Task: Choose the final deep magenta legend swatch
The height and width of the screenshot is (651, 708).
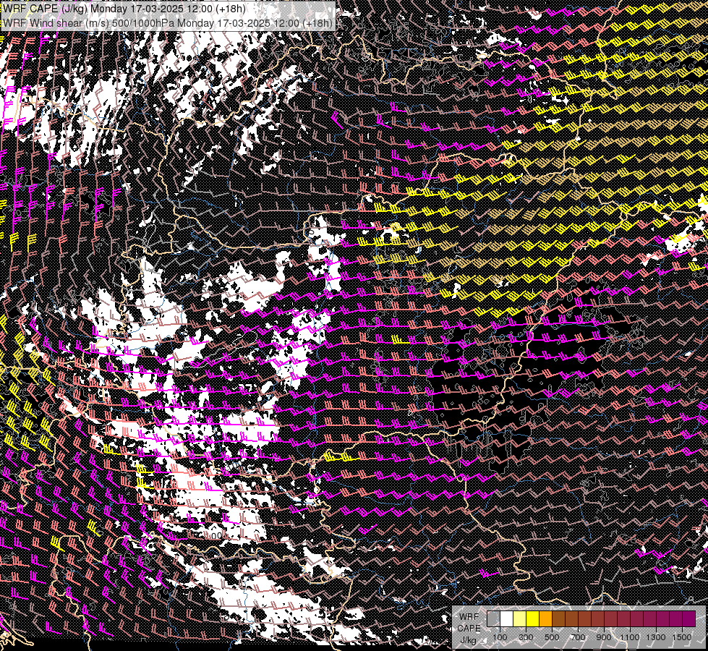Action: 689,618
